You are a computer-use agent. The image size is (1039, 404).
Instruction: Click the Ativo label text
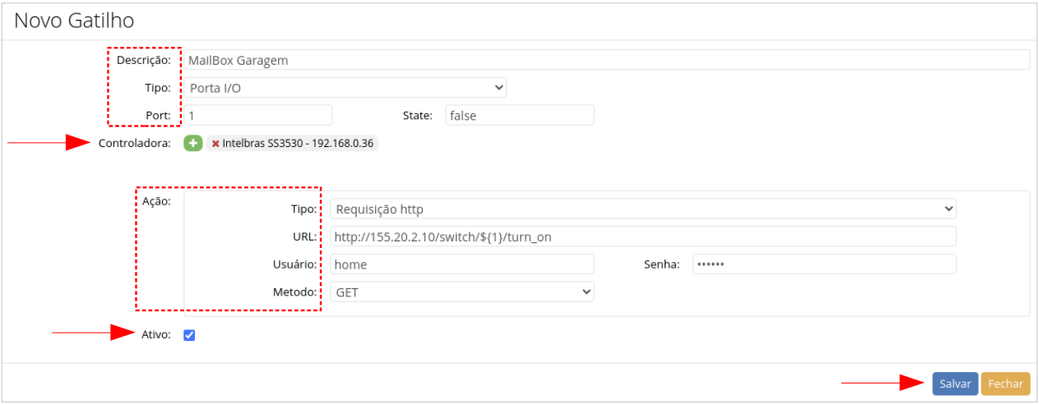click(x=156, y=335)
